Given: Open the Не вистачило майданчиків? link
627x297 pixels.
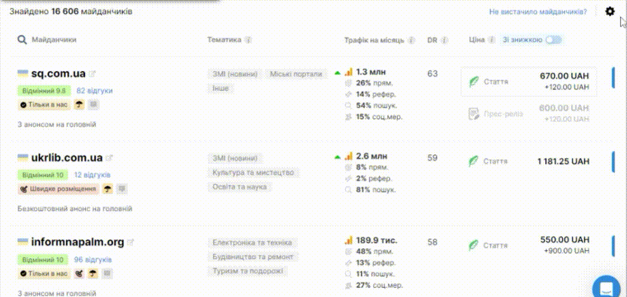Looking at the screenshot, I should (538, 11).
